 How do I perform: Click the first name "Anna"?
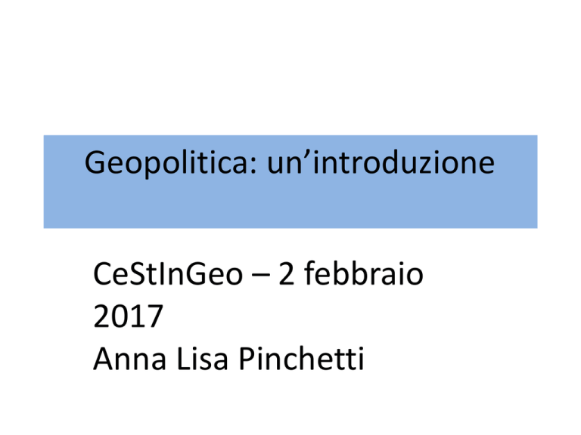tap(129, 359)
